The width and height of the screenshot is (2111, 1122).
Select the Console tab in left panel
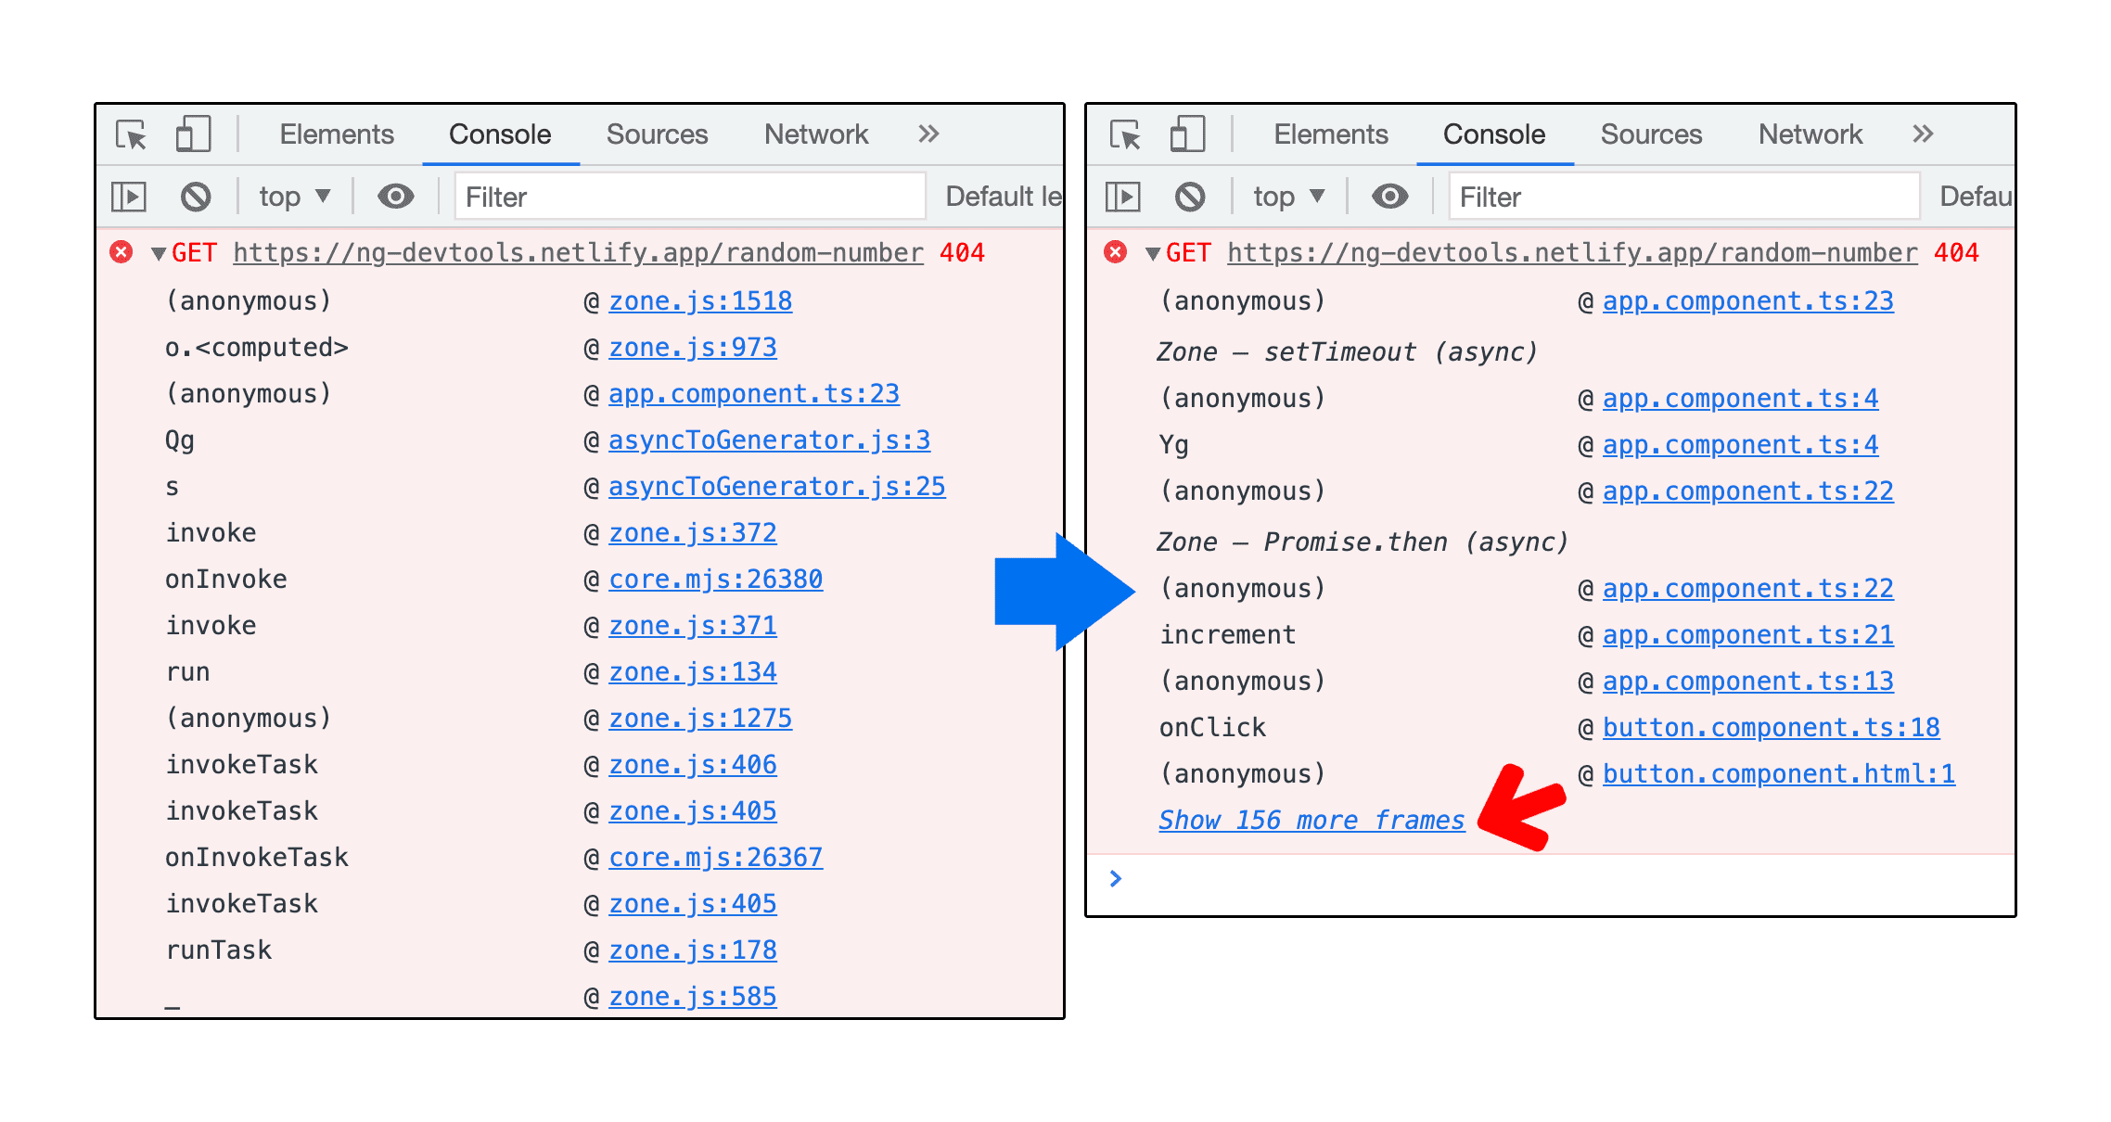tap(497, 133)
